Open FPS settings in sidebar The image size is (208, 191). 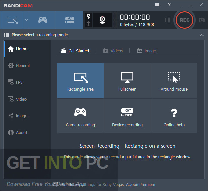click(27, 82)
